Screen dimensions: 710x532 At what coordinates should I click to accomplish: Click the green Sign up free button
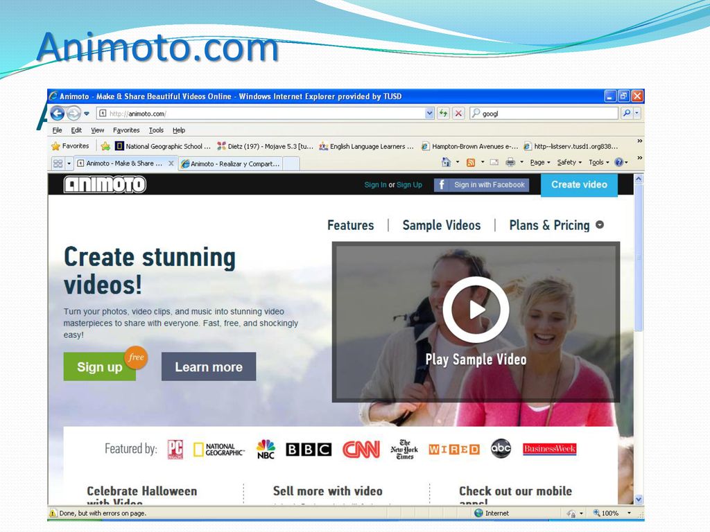point(100,366)
